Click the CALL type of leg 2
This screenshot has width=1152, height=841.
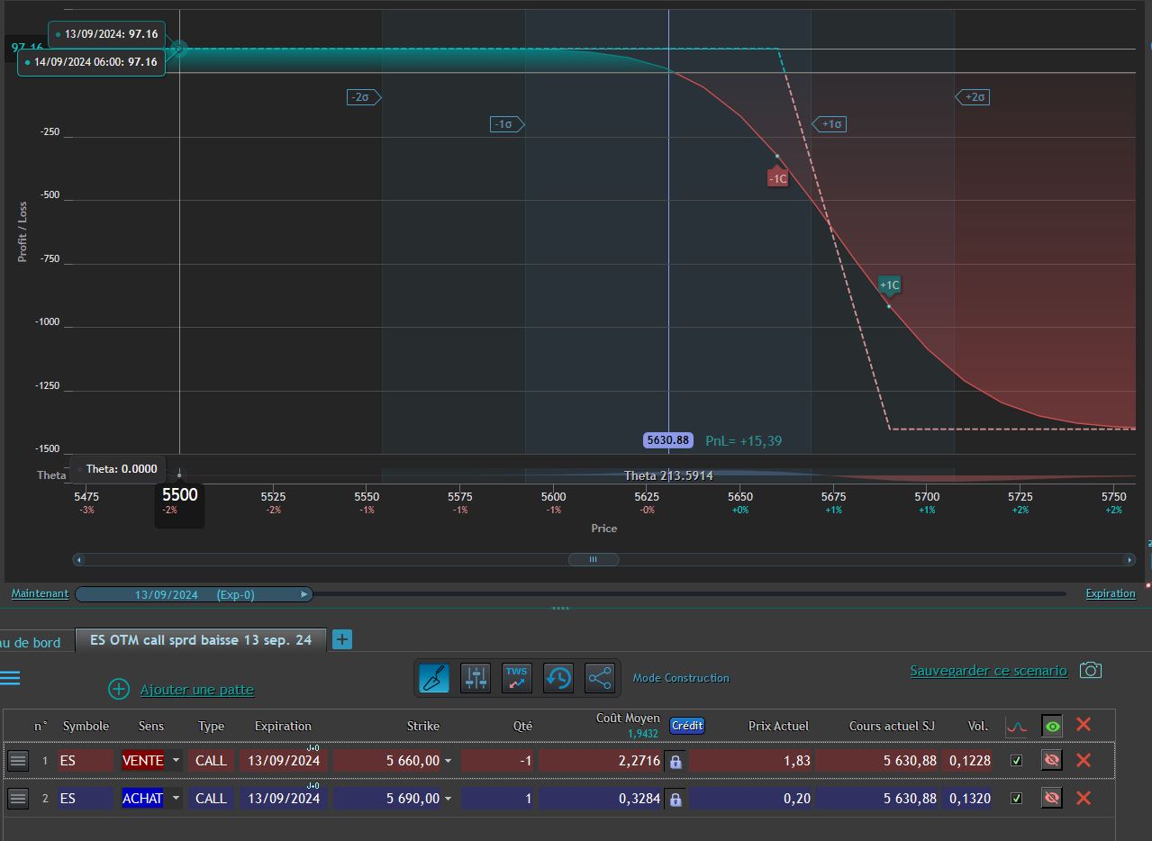pos(211,798)
